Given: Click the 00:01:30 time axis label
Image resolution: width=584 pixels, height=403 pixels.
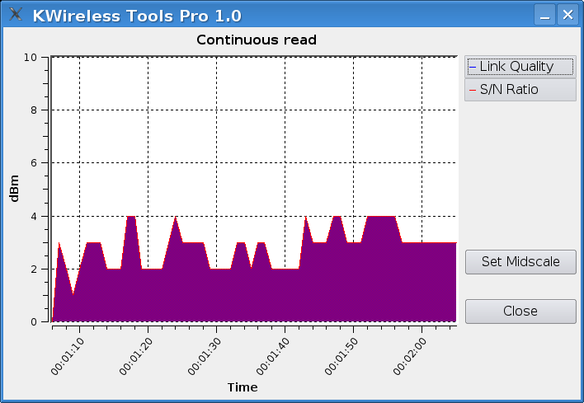Looking at the screenshot, I should (x=205, y=356).
